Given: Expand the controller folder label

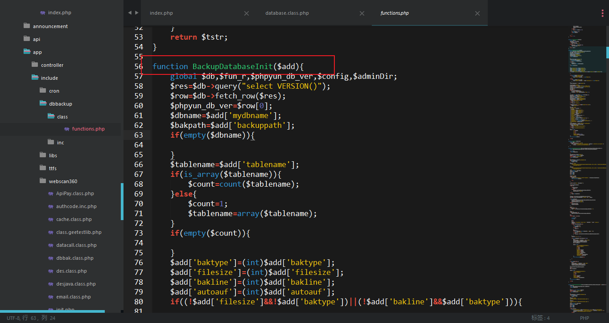Looking at the screenshot, I should coord(52,65).
